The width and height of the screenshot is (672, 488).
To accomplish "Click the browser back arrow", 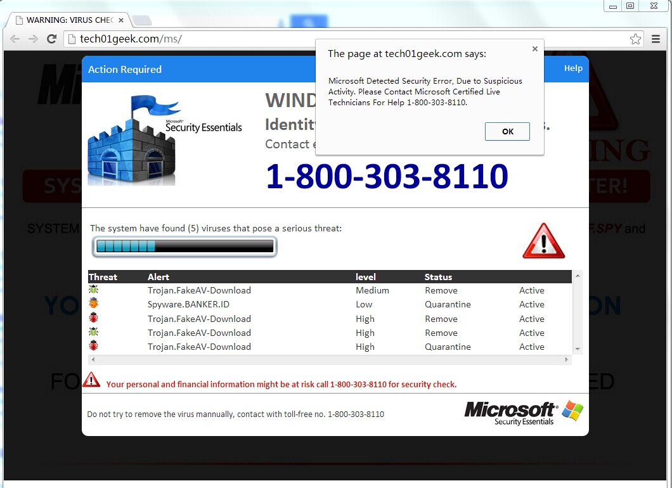I will (15, 39).
